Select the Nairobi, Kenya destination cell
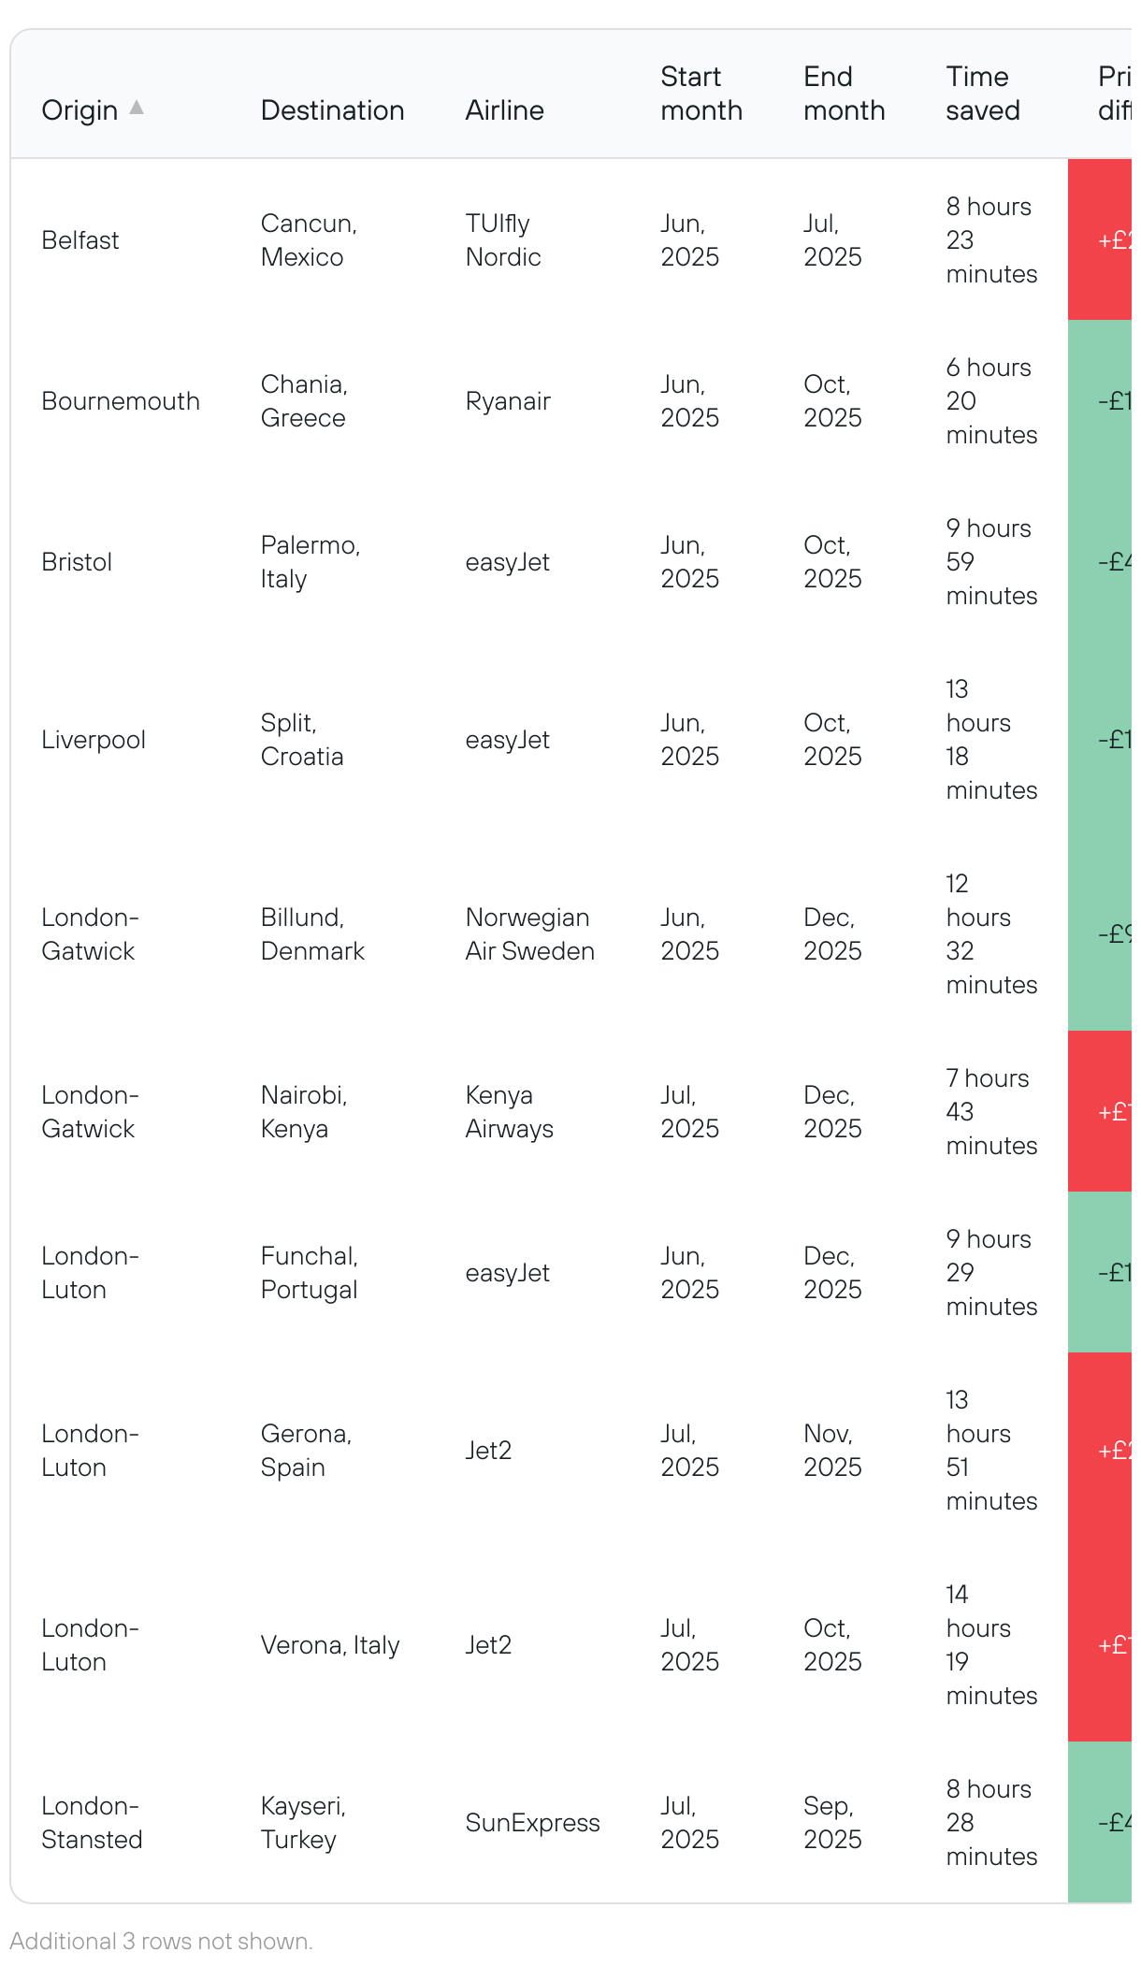 click(304, 1112)
